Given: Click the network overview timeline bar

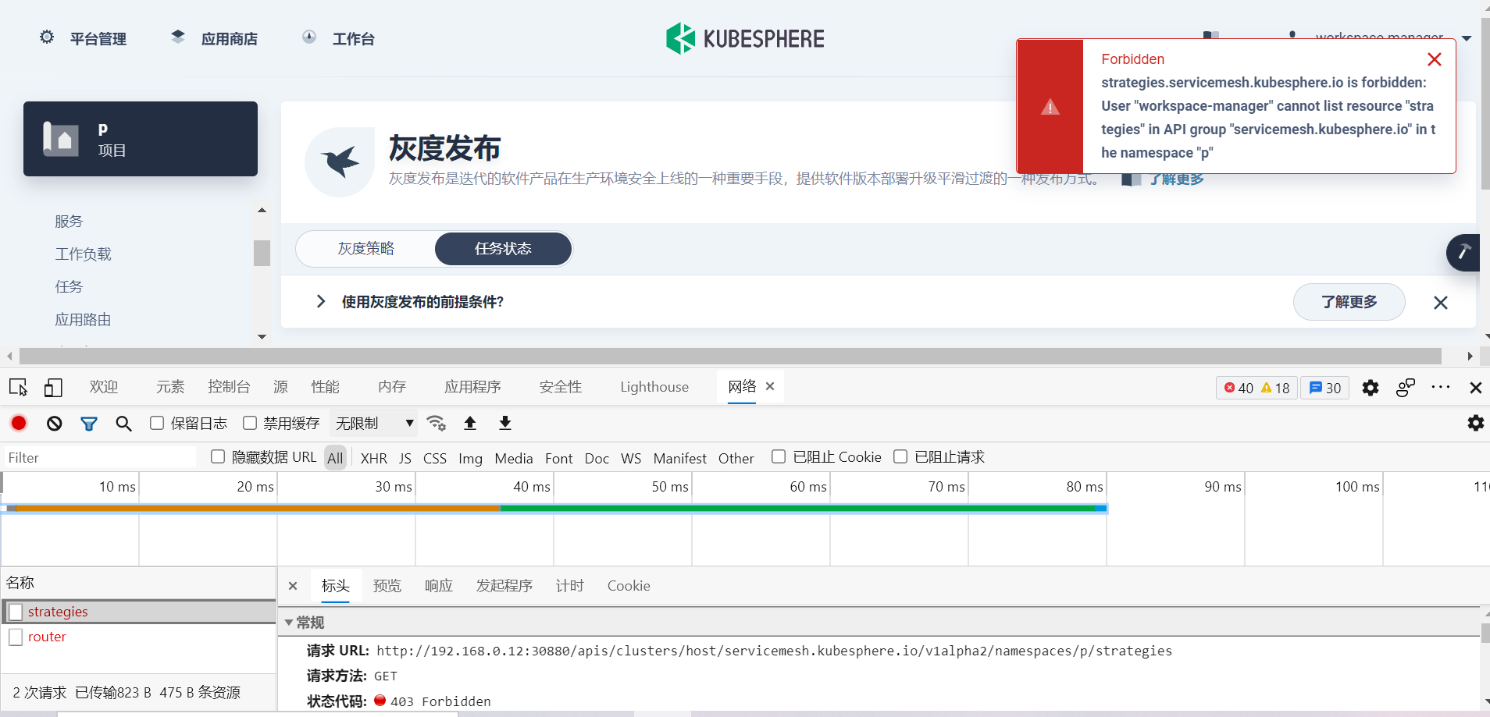Looking at the screenshot, I should pyautogui.click(x=547, y=508).
